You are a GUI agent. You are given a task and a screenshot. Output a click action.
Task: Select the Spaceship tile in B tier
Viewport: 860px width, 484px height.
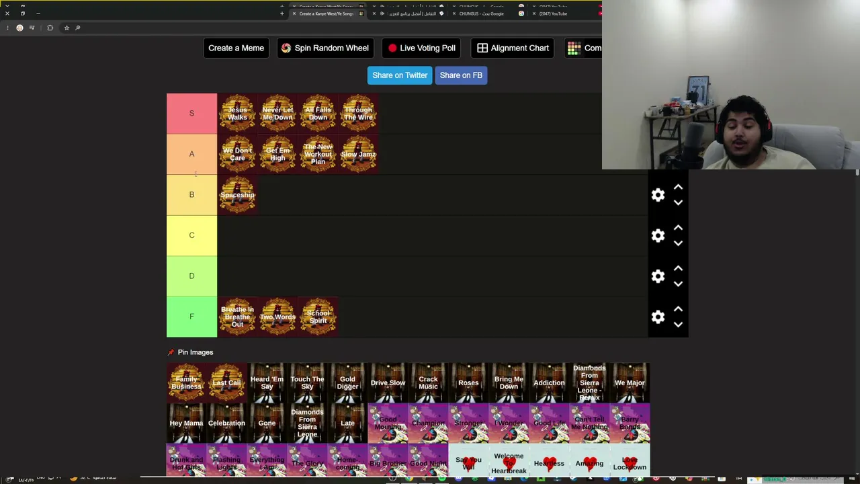(x=237, y=195)
